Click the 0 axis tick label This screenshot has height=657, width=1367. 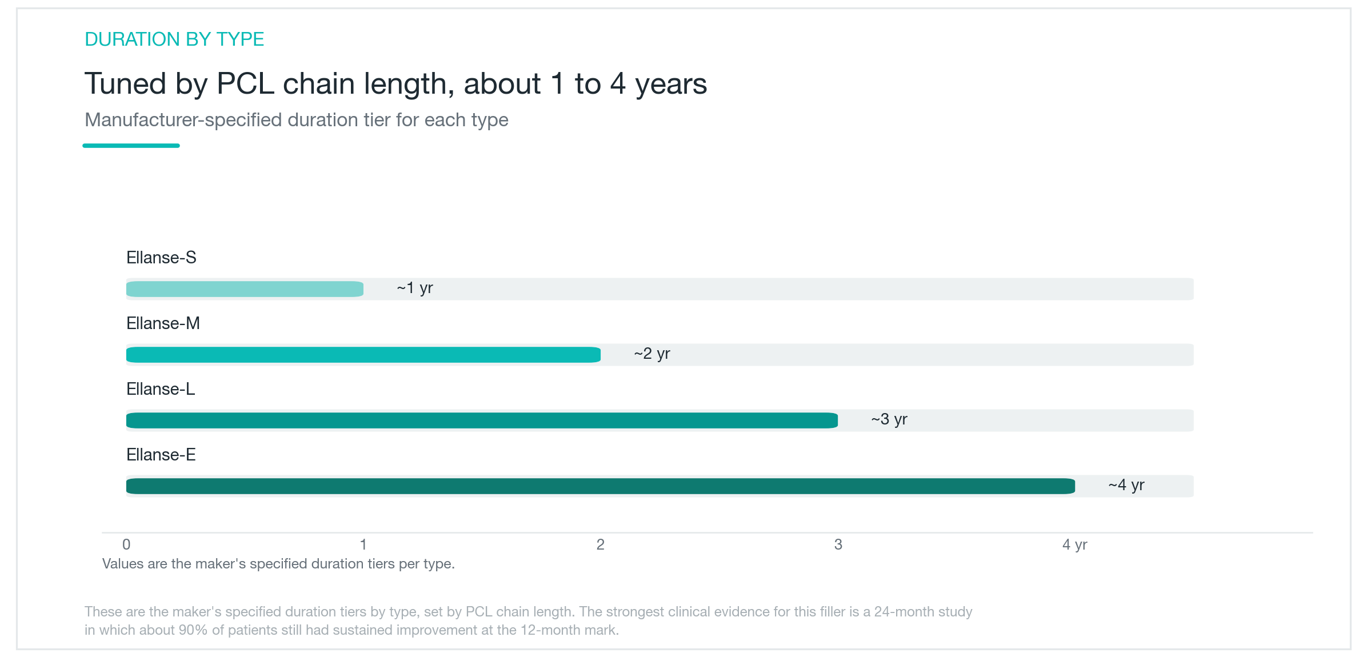[x=126, y=544]
